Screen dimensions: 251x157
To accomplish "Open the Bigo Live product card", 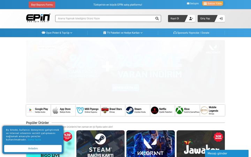I will 69,144.
